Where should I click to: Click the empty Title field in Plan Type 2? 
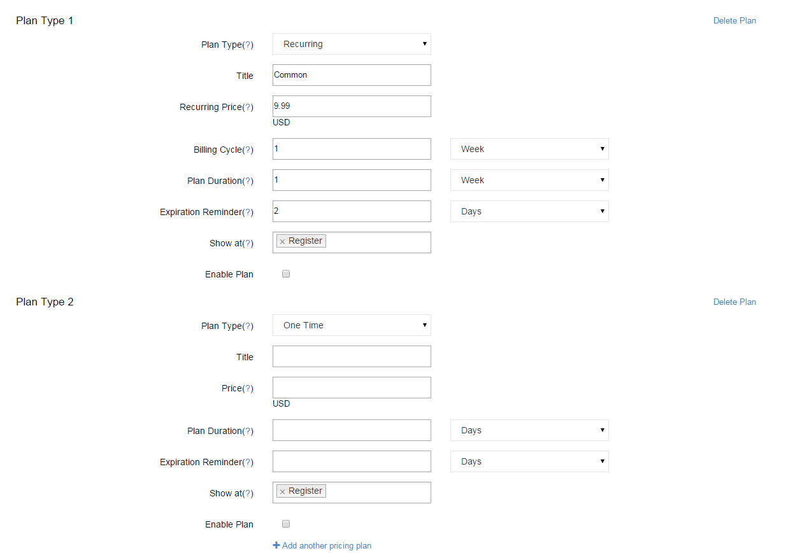(352, 356)
